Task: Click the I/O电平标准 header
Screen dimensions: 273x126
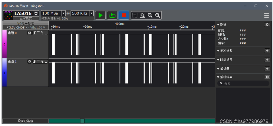Action: click(25, 23)
